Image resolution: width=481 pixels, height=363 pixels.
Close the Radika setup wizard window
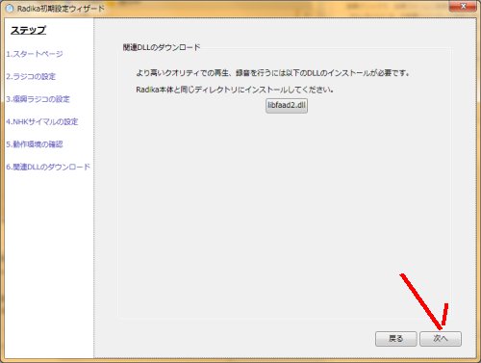(463, 6)
